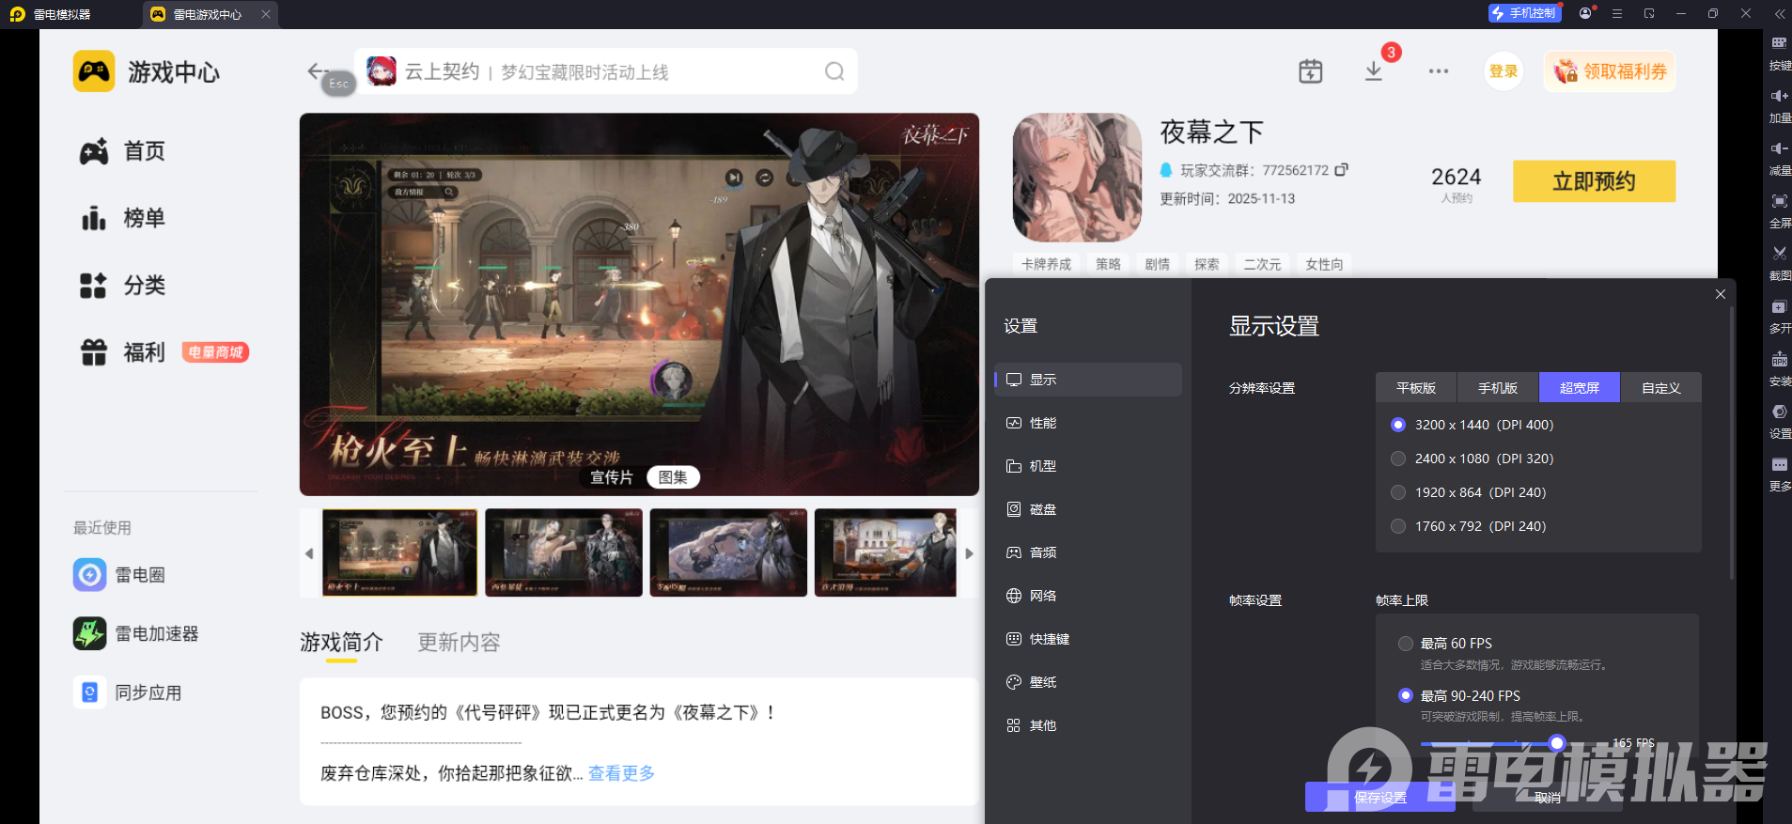
Task: Open 壁纸 settings category
Action: pyautogui.click(x=1088, y=682)
